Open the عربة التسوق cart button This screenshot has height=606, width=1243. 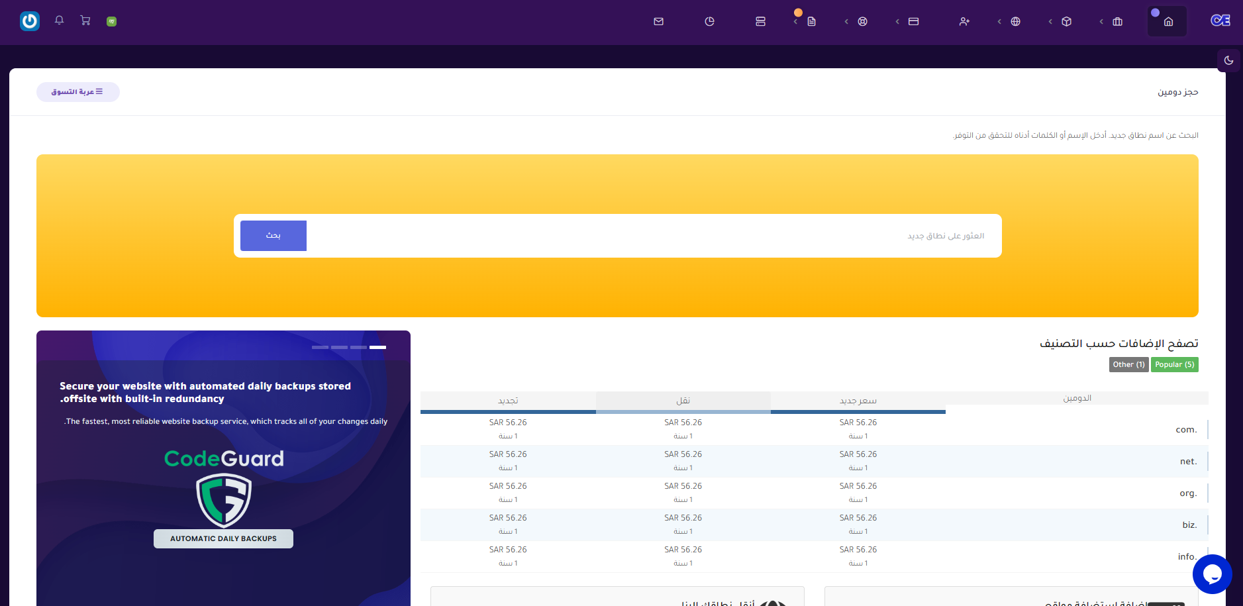78,92
